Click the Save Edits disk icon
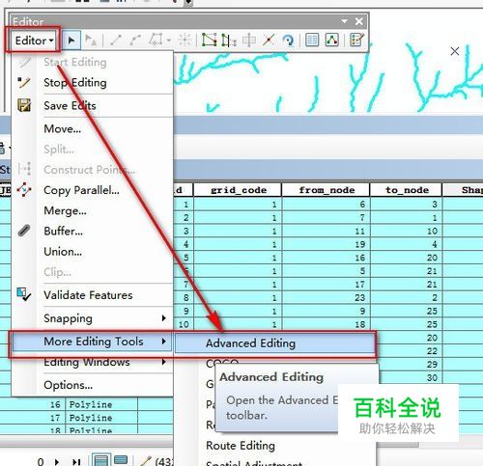 tap(24, 105)
